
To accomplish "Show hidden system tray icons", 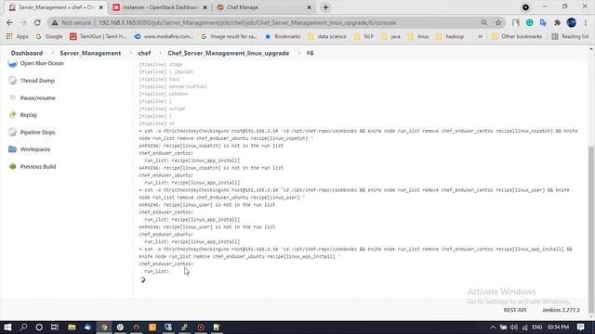I will click(493, 328).
